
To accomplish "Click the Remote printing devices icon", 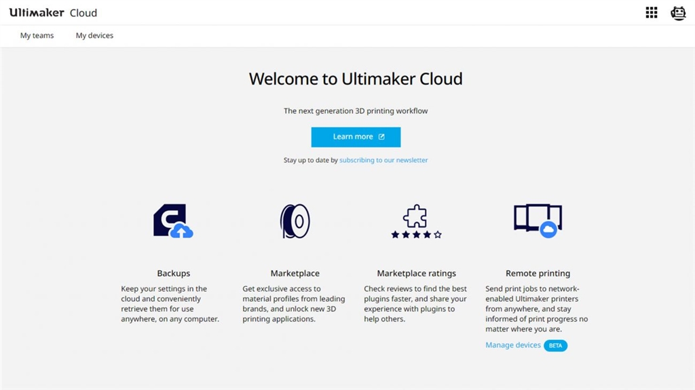I will (x=538, y=220).
